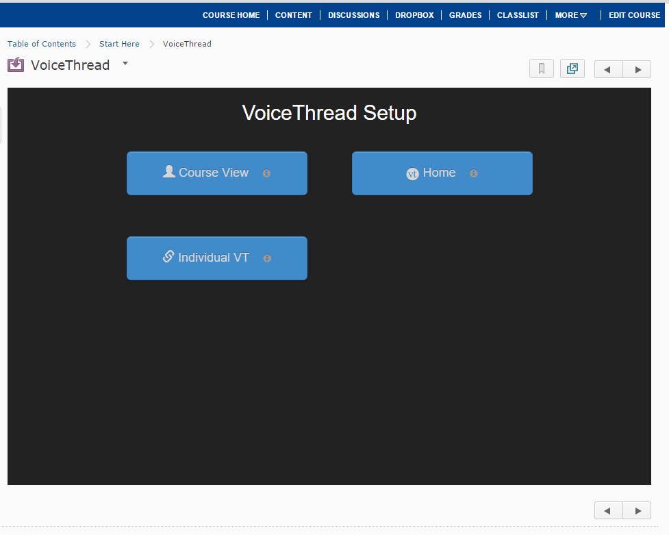Viewport: 669px width, 535px height.
Task: Click the bookmark icon above the VoiceThread frame
Action: 541,69
